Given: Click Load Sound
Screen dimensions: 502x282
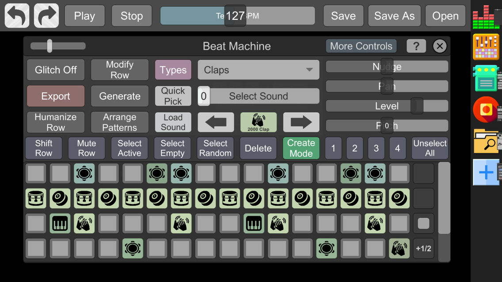Looking at the screenshot, I should coord(173,122).
